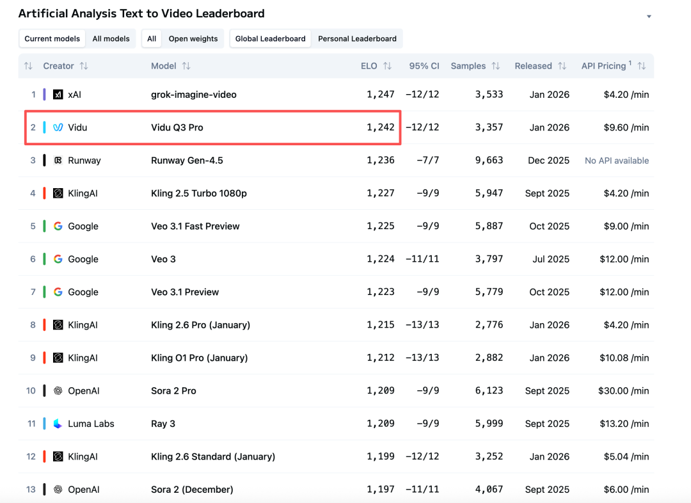Click the KlingAI logo in row 4
Screen dimensions: 691x503
(x=58, y=193)
